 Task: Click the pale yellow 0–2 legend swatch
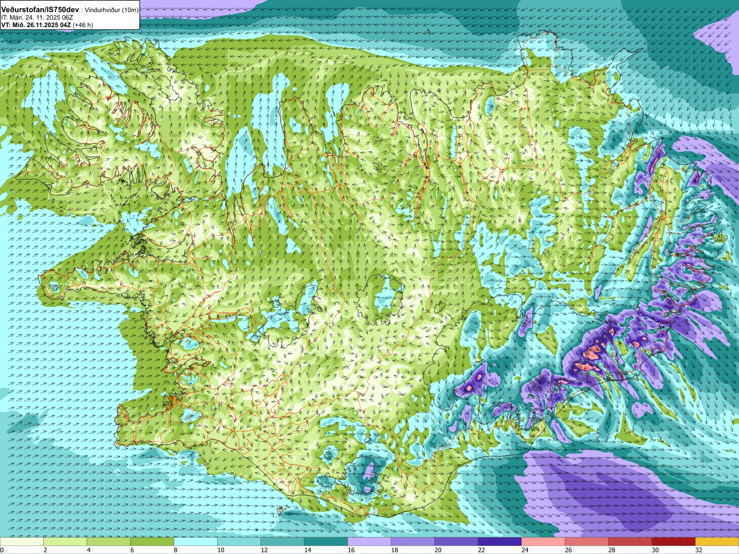22,542
